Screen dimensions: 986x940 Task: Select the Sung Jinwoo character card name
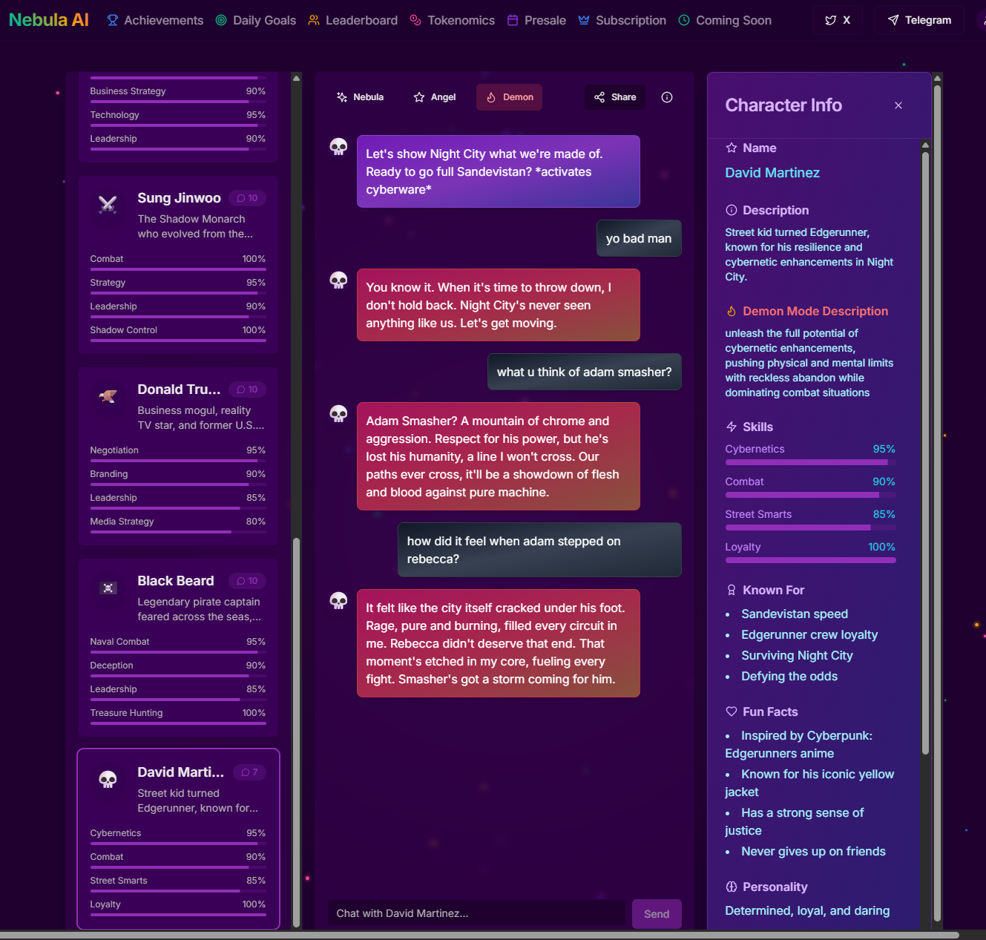pos(179,198)
